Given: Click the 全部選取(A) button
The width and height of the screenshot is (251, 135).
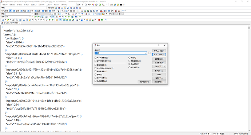Looking at the screenshot, I should [159, 59].
